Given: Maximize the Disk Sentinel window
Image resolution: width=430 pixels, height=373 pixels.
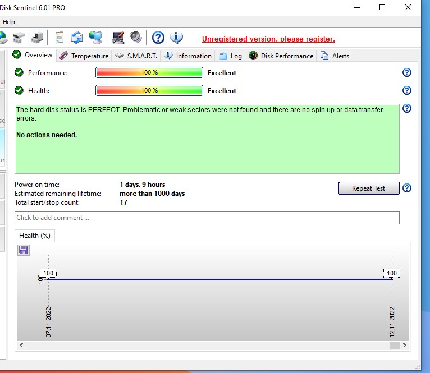Looking at the screenshot, I should tap(382, 7).
